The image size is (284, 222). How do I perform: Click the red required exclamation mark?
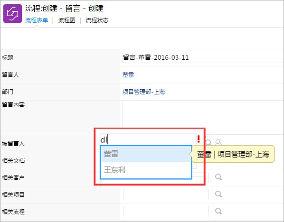[199, 139]
